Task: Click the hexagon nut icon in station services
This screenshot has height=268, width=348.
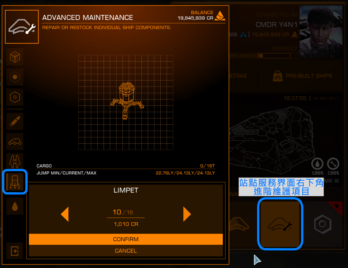Action: coord(322,224)
